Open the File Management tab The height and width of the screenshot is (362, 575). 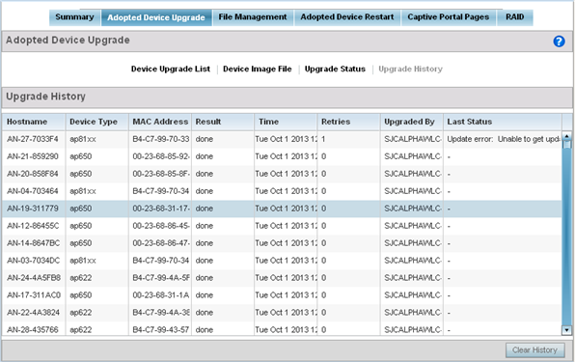(253, 17)
